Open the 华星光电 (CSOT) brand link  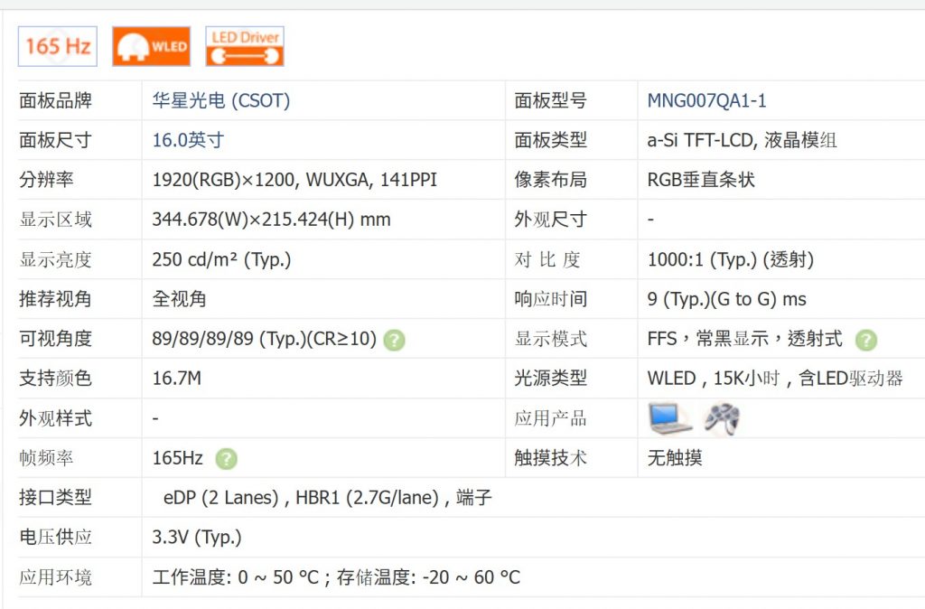221,100
